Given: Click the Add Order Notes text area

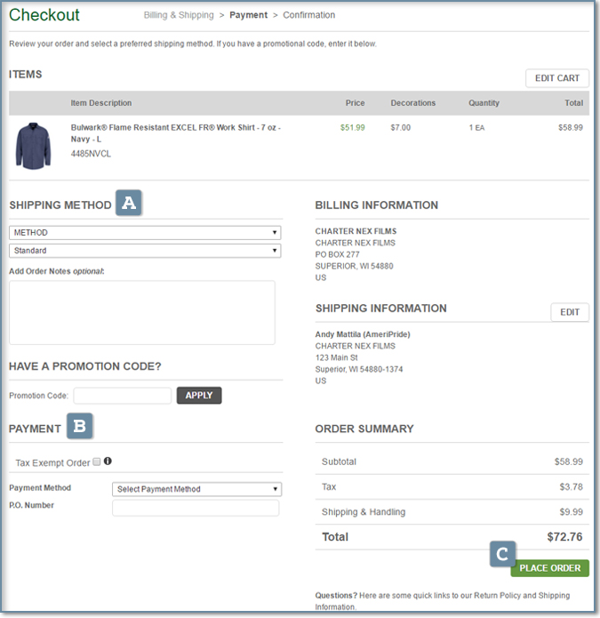Looking at the screenshot, I should [142, 312].
